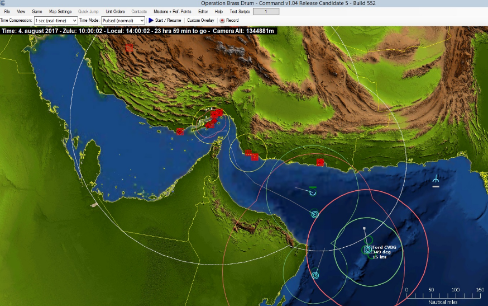Click the Custom Overlay button

pos(200,20)
